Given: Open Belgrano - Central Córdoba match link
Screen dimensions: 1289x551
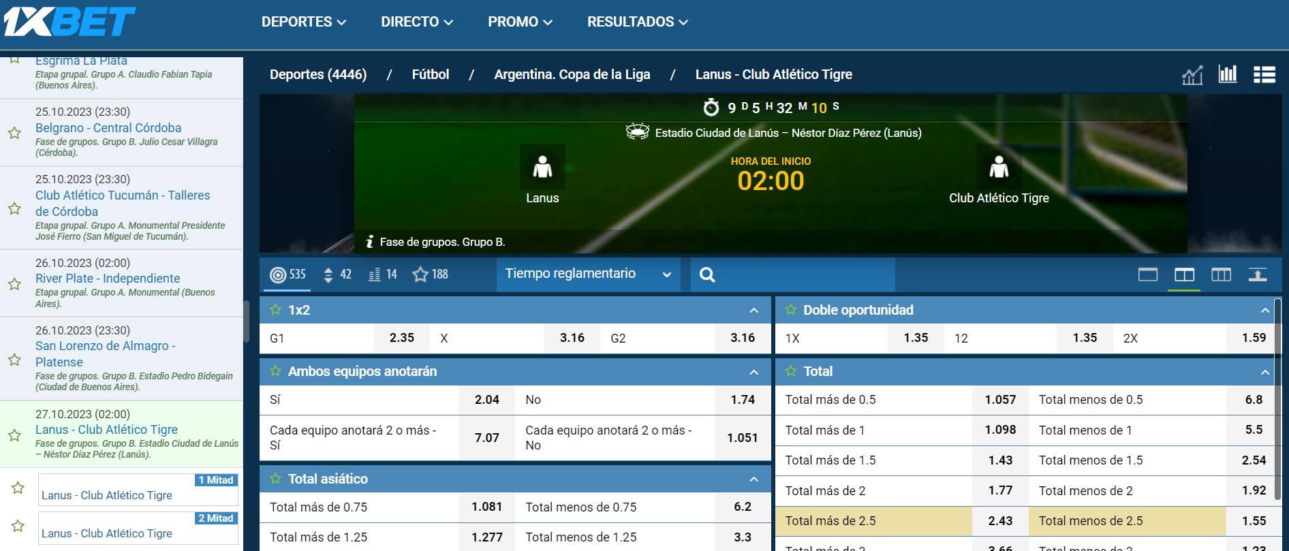Looking at the screenshot, I should tap(108, 128).
